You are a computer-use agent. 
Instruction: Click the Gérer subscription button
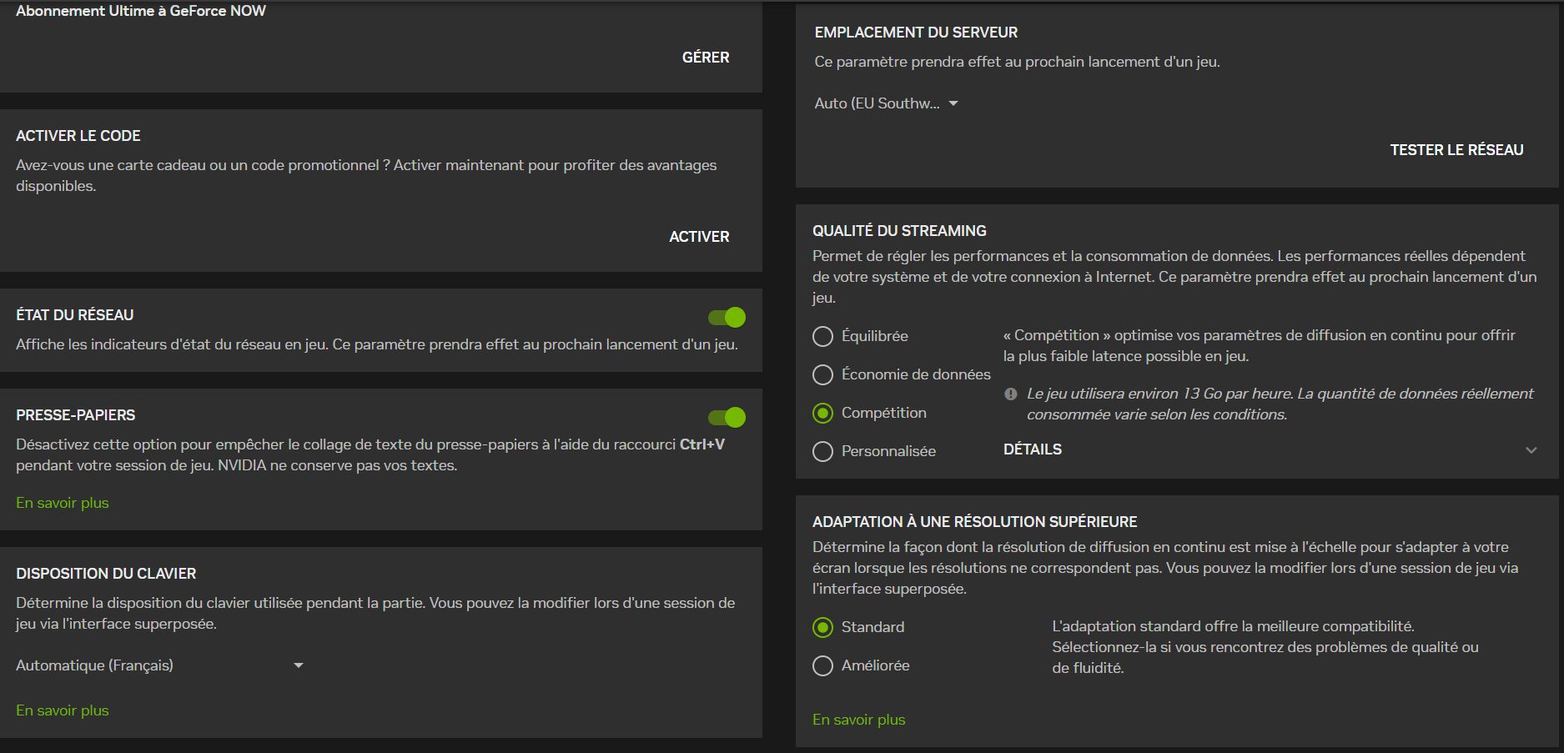tap(706, 58)
